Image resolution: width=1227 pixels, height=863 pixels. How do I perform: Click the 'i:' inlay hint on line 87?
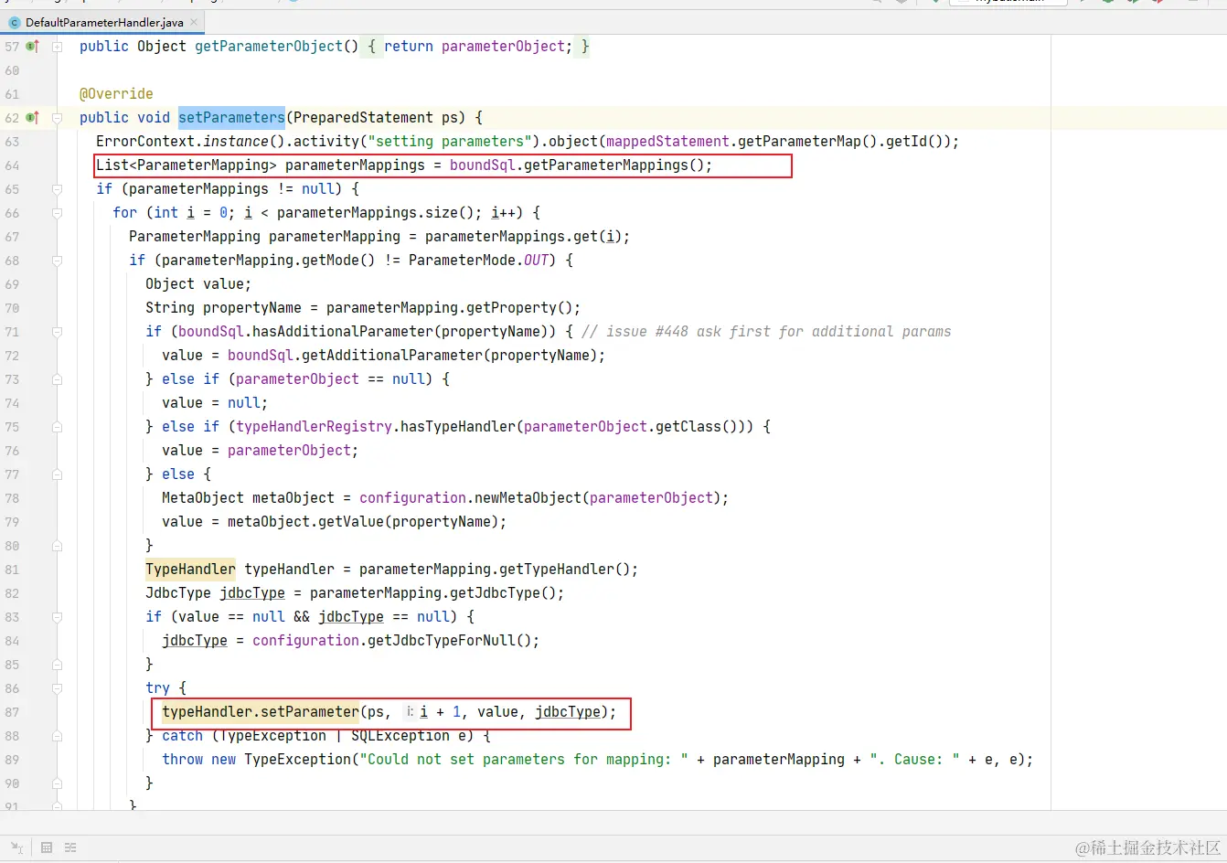click(x=411, y=711)
